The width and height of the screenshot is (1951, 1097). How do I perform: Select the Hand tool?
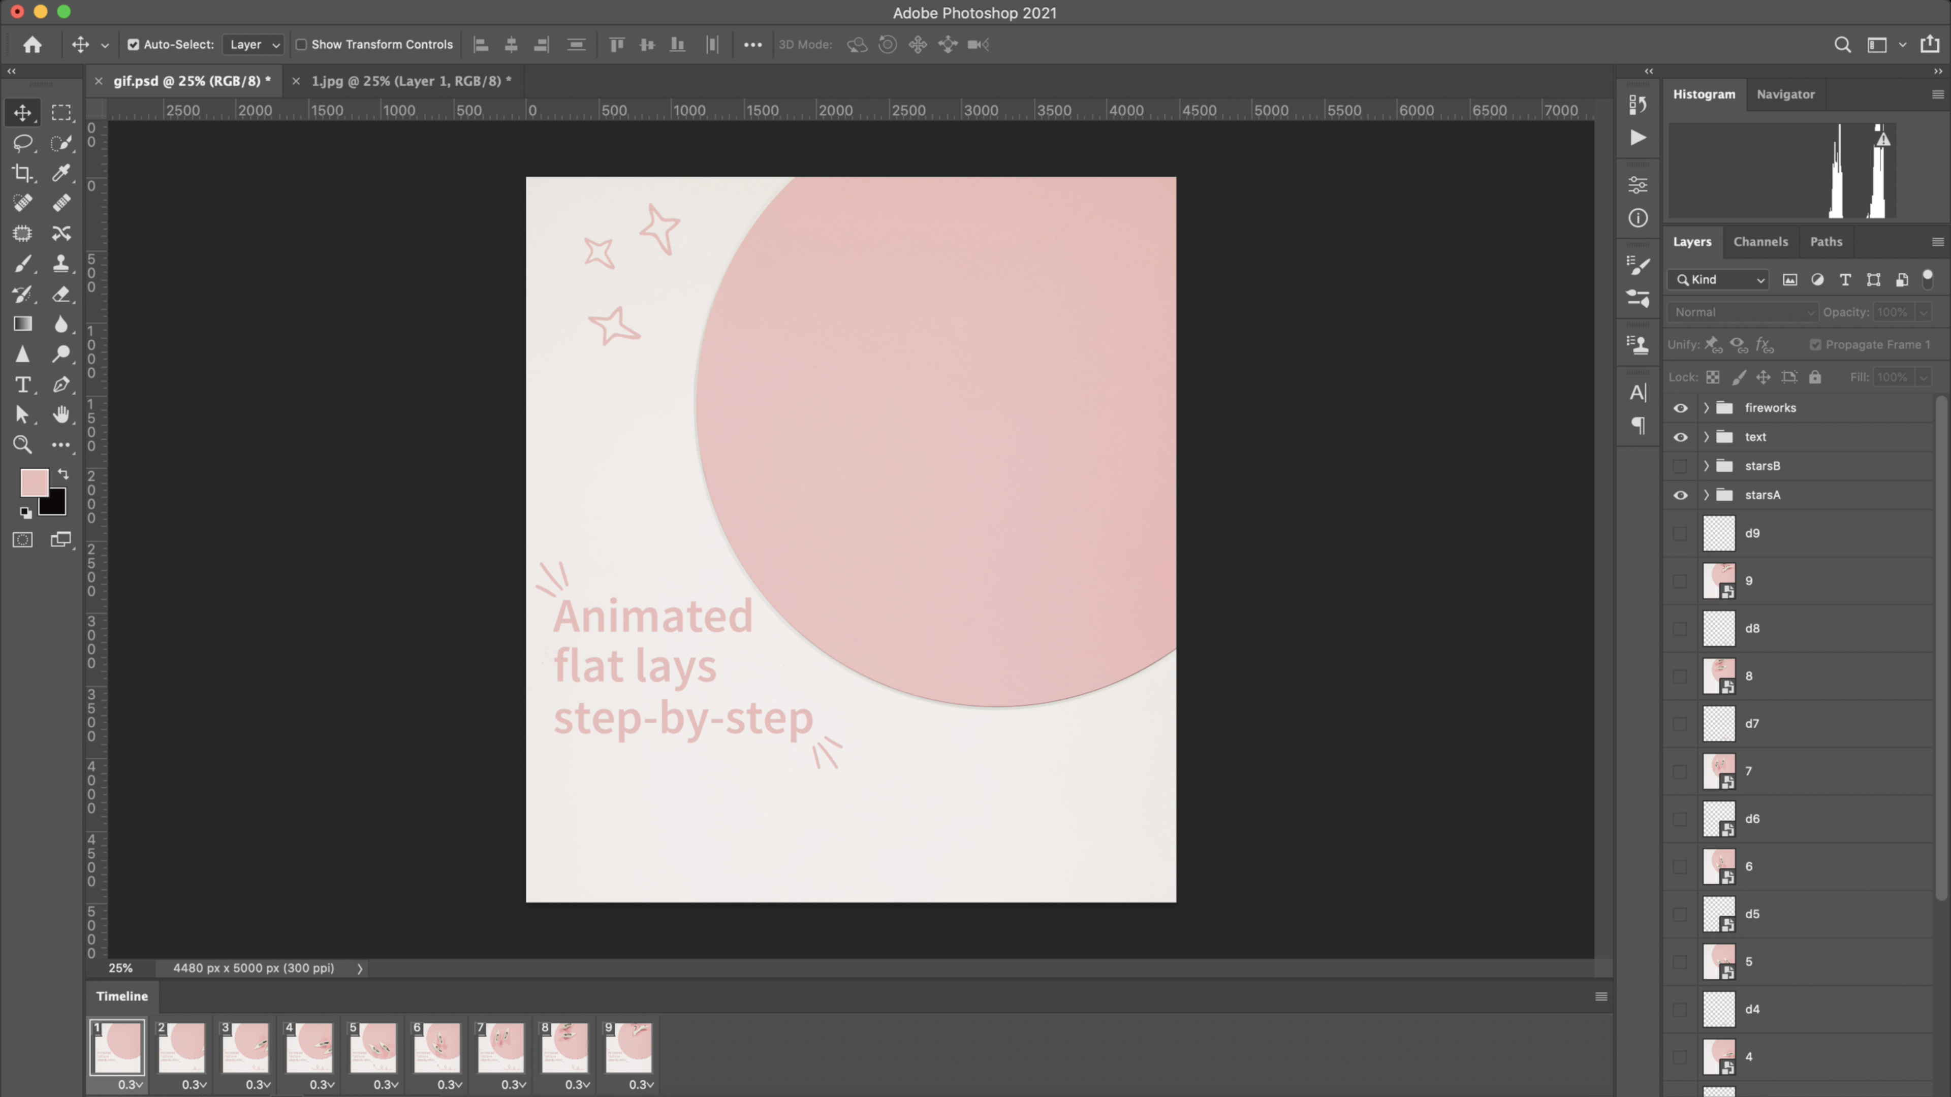coord(61,414)
